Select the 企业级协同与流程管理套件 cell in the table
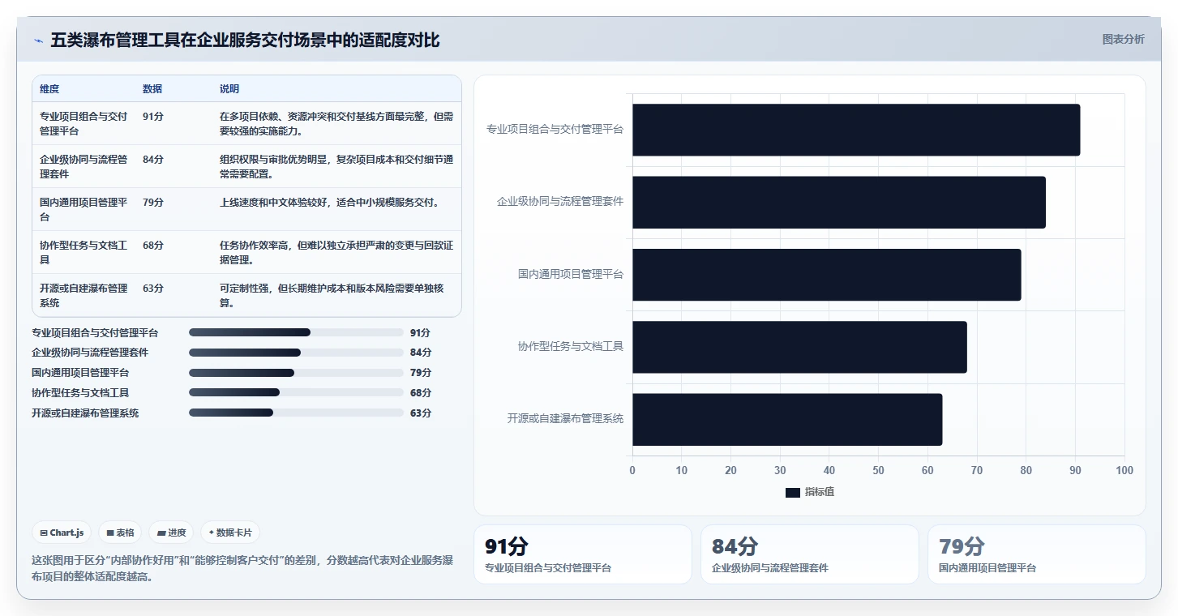1178x616 pixels. [x=84, y=166]
